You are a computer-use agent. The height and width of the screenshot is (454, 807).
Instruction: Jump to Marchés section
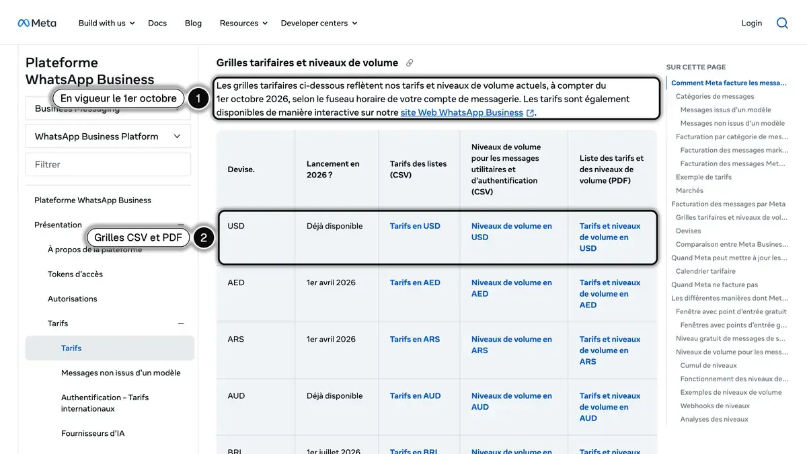(689, 190)
